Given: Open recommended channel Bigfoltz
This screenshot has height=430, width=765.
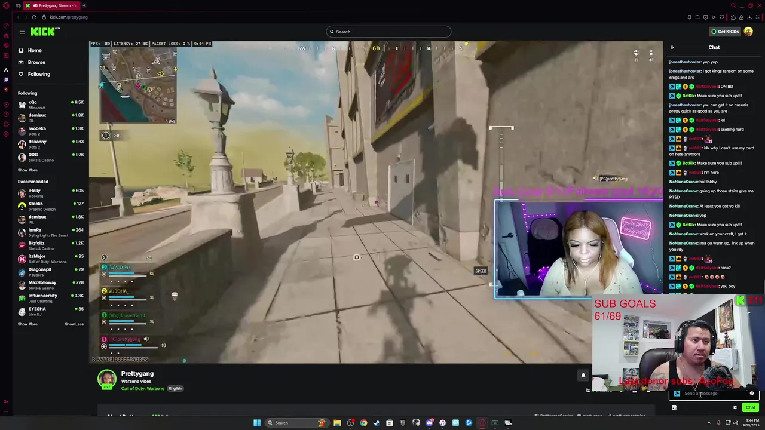Looking at the screenshot, I should pyautogui.click(x=51, y=245).
